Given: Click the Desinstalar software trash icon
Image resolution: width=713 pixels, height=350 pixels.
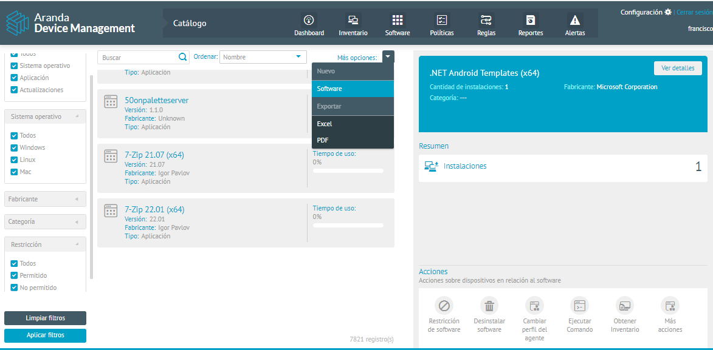Looking at the screenshot, I should click(489, 306).
